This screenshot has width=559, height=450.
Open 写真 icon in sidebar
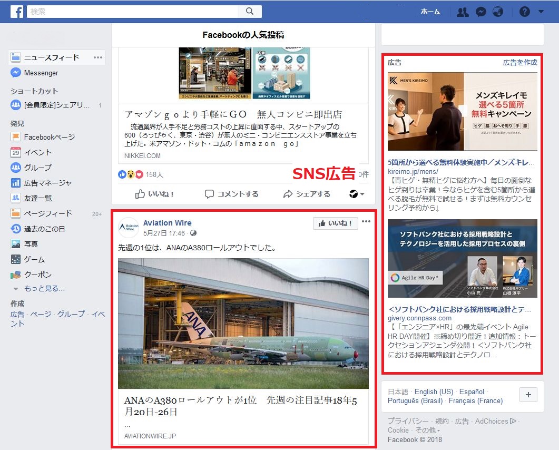pyautogui.click(x=16, y=244)
